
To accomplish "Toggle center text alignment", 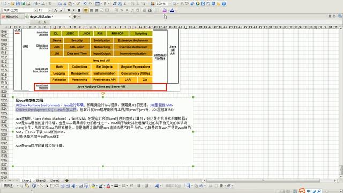I will click(x=91, y=10).
